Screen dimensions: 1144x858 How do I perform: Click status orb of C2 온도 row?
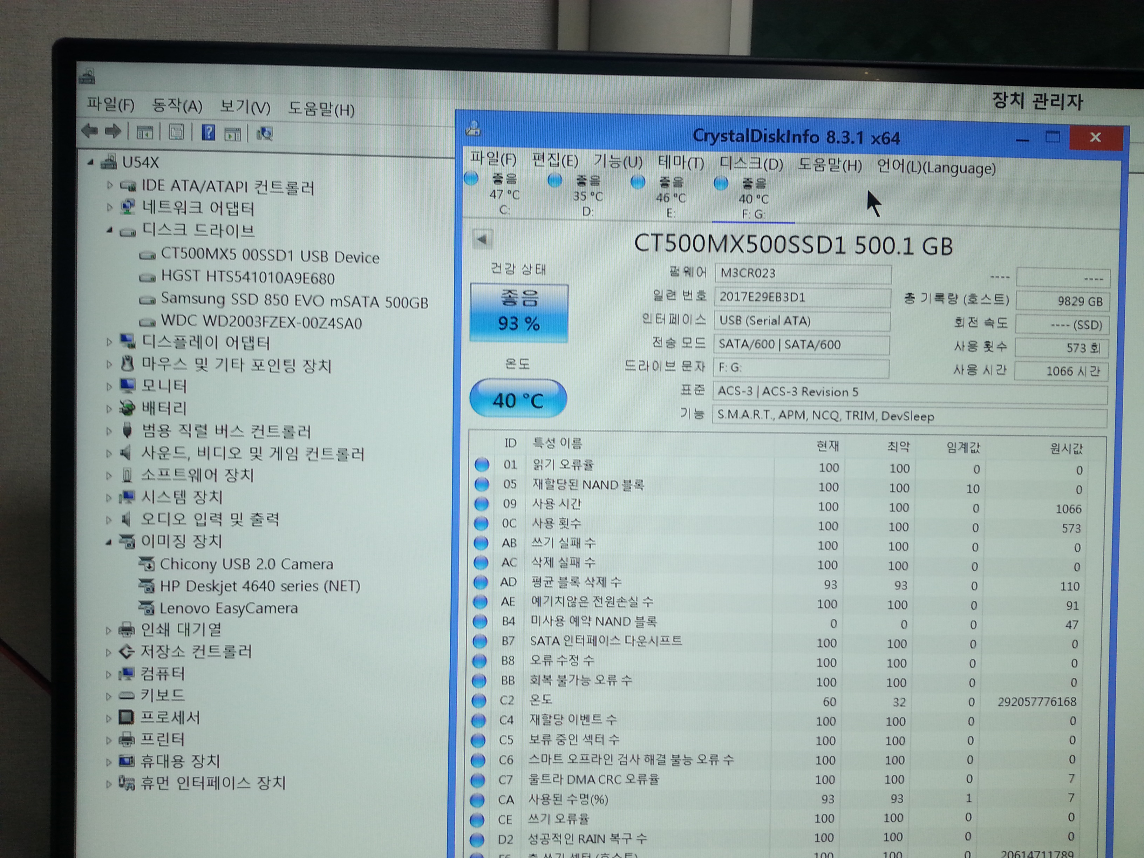click(479, 700)
